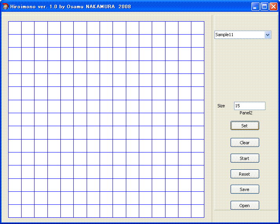Screen dimensions: 280x224
Task: Select the top-left cell of the grid
Action: click(x=15, y=28)
